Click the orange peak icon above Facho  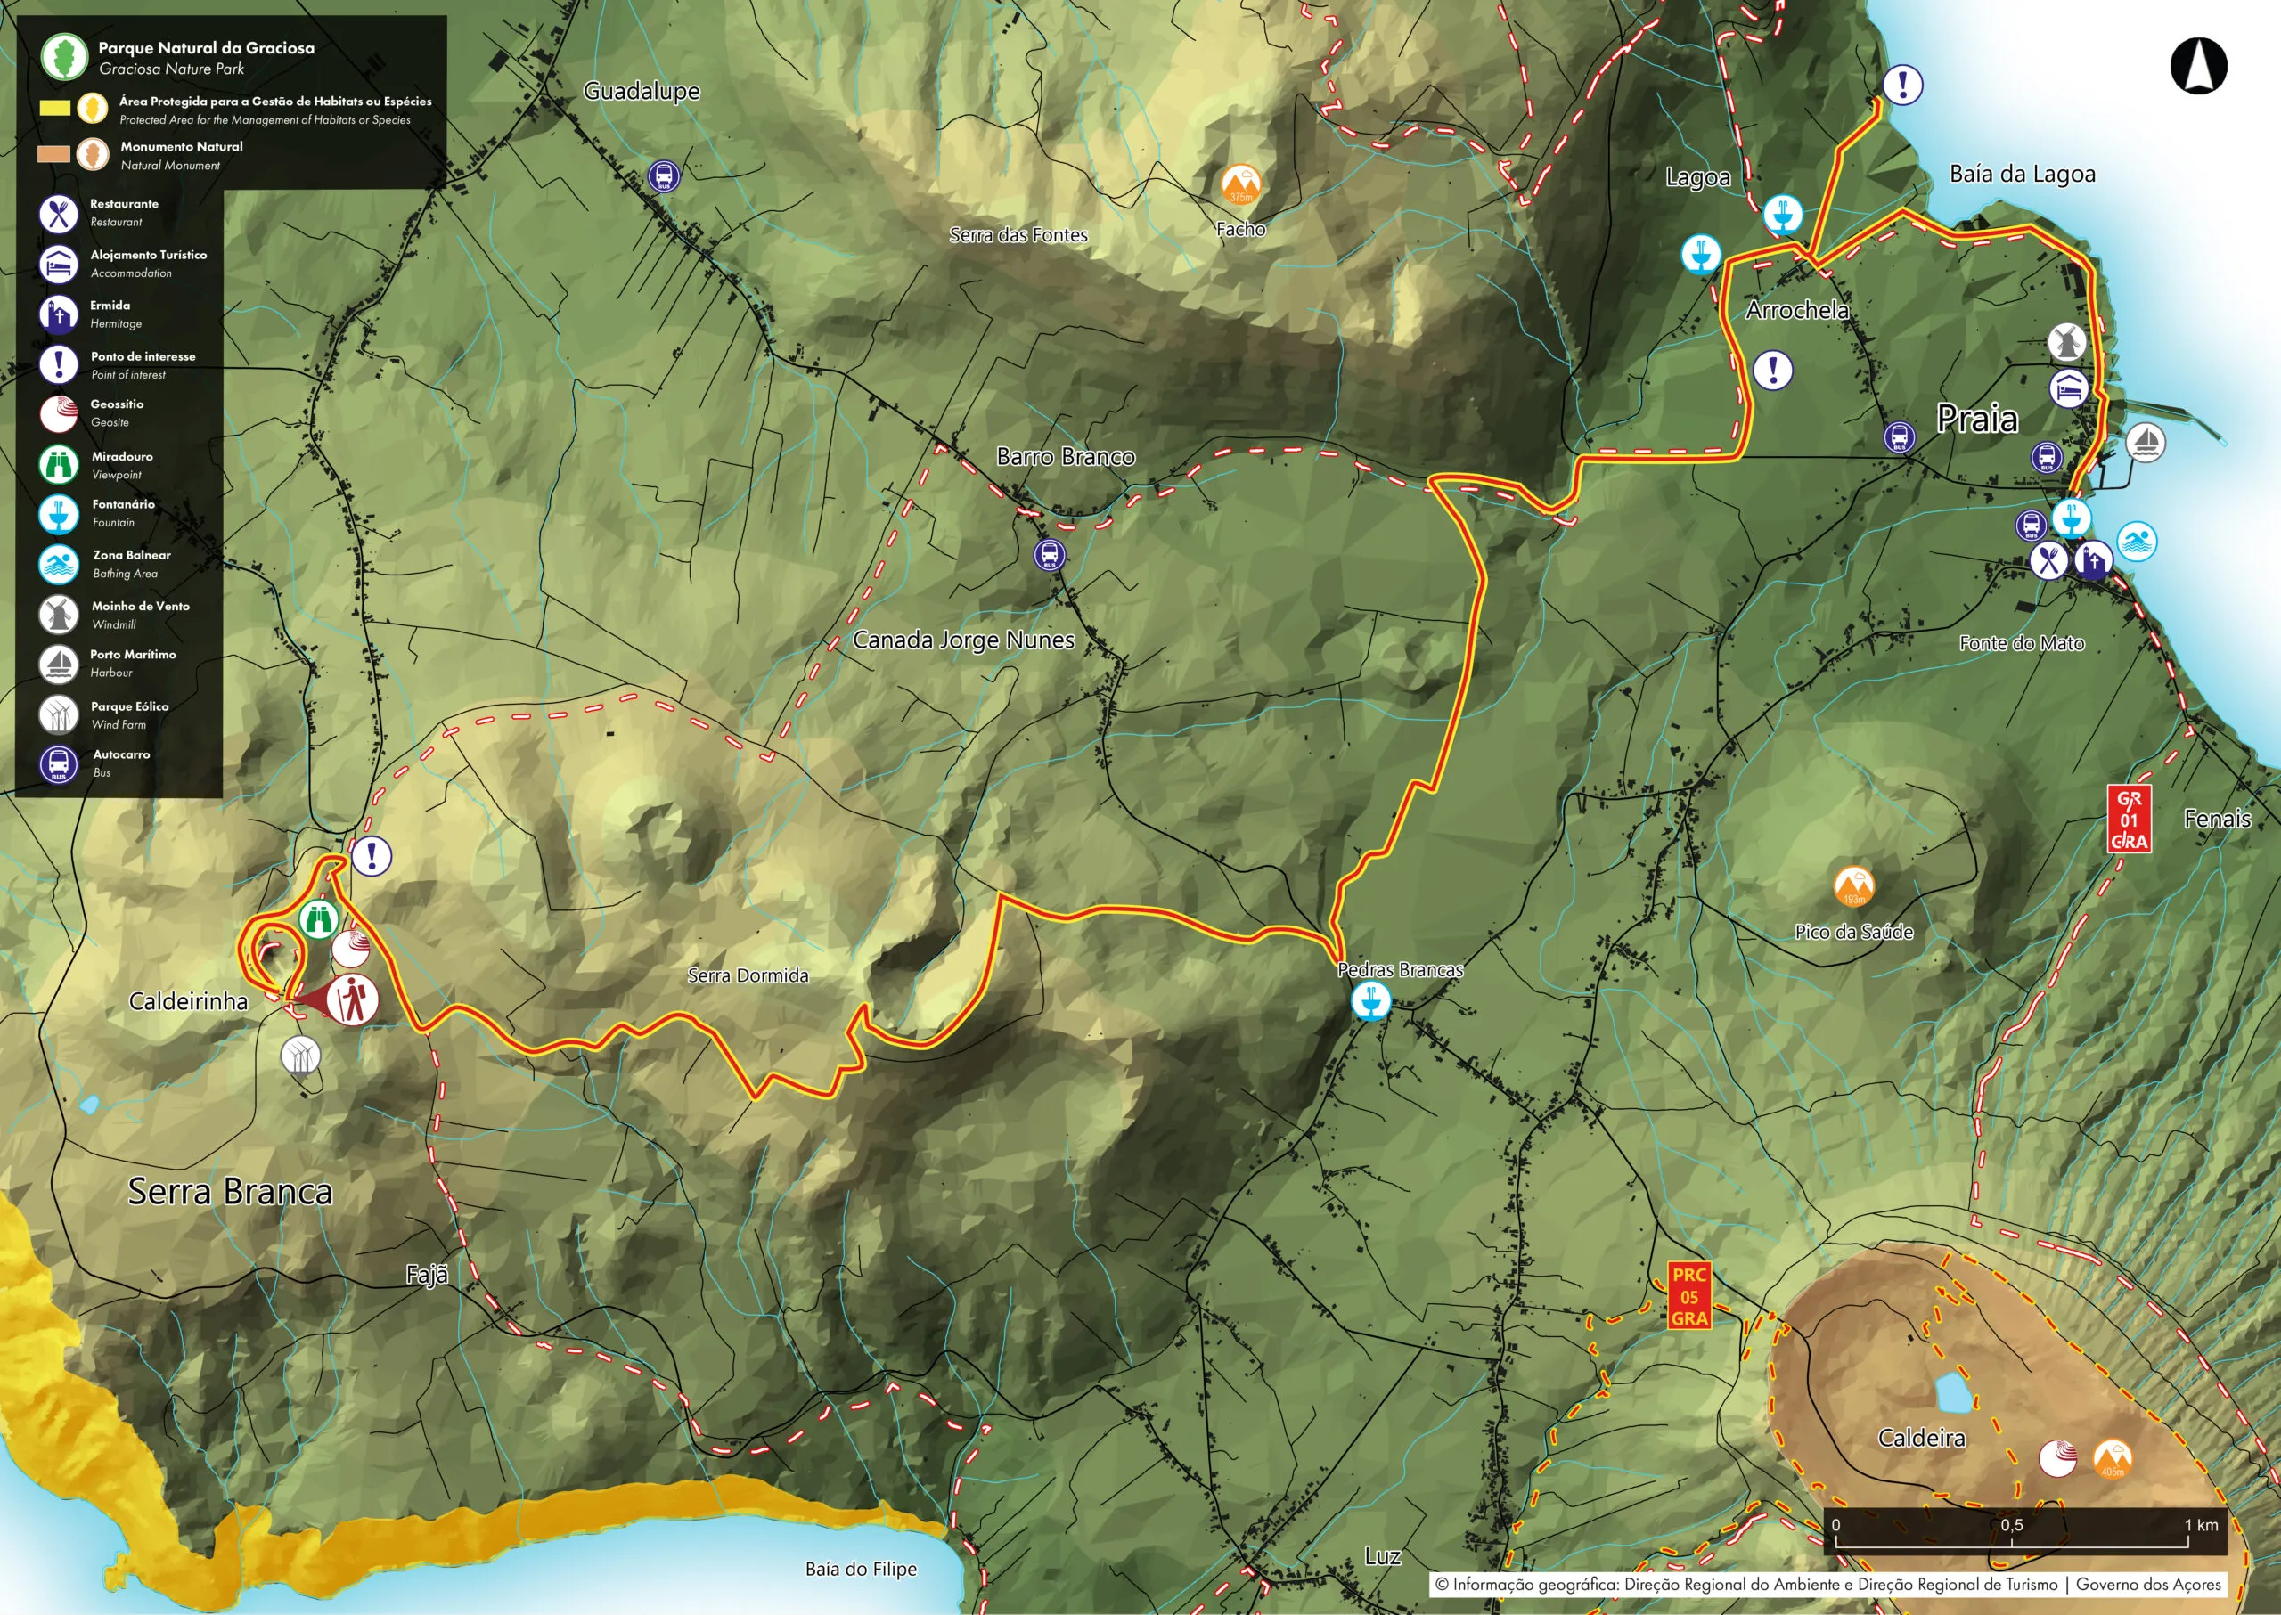(1240, 184)
